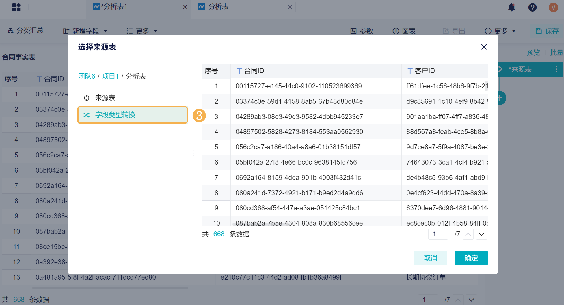Viewport: 564px width, 305px height.
Task: Close the 分析表 tab
Action: point(290,7)
